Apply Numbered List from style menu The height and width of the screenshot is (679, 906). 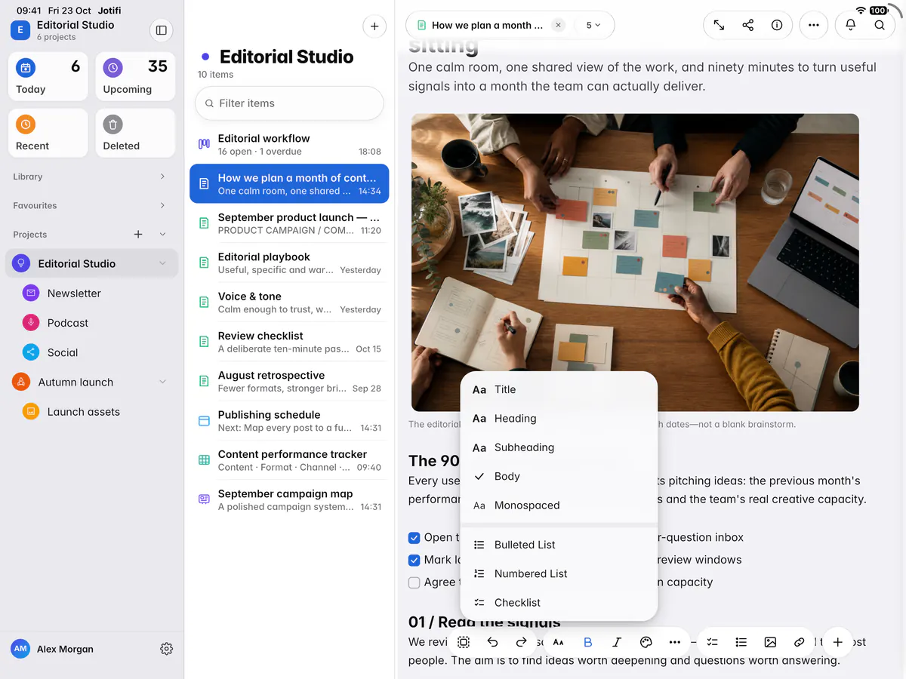pos(559,573)
